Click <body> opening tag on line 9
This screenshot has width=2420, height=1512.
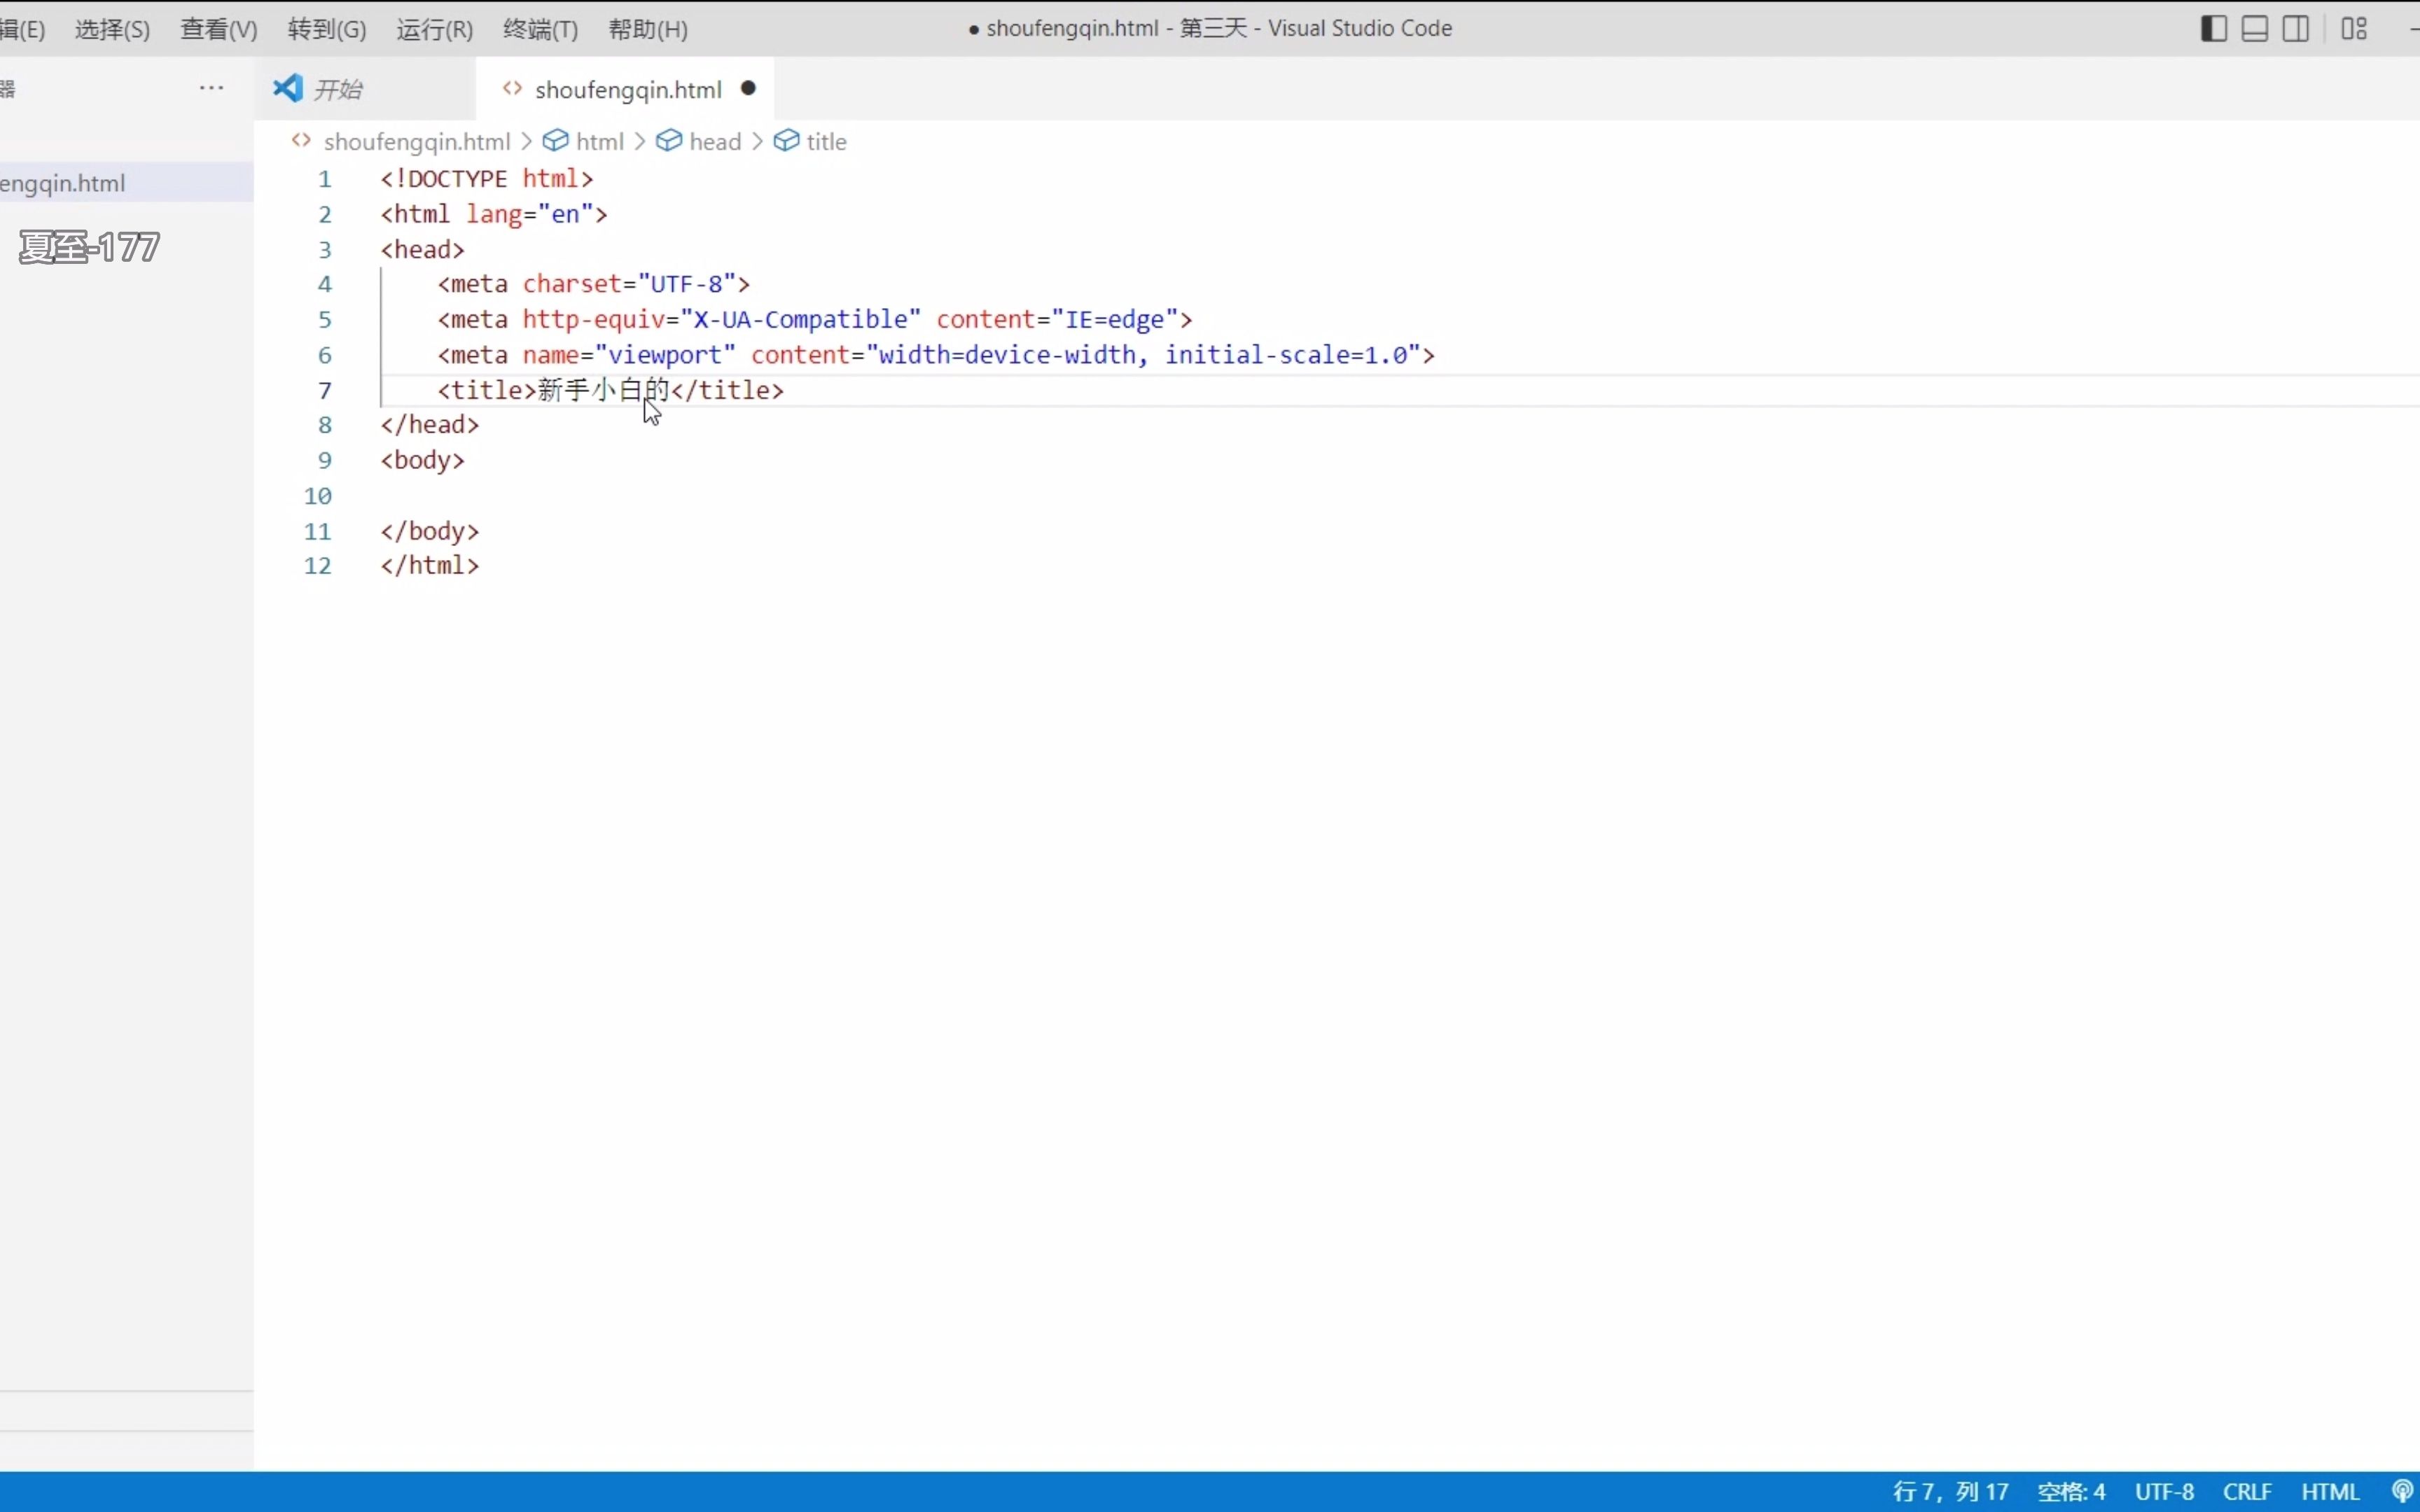tap(423, 460)
